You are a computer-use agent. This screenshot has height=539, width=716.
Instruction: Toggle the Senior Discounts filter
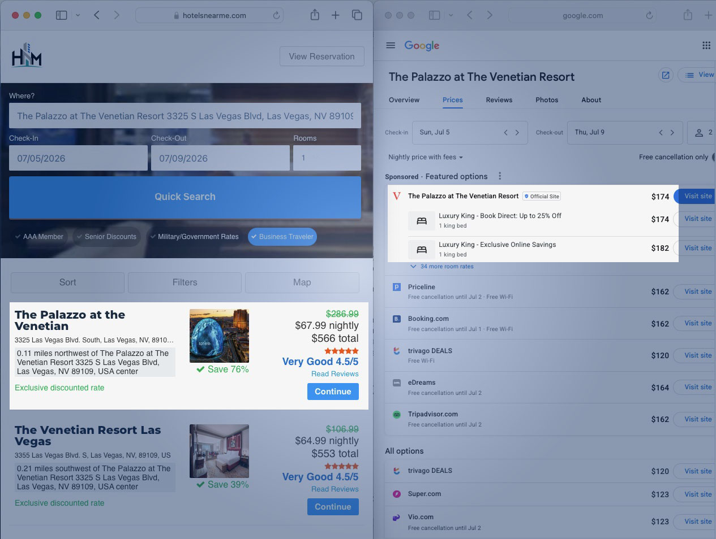point(106,237)
